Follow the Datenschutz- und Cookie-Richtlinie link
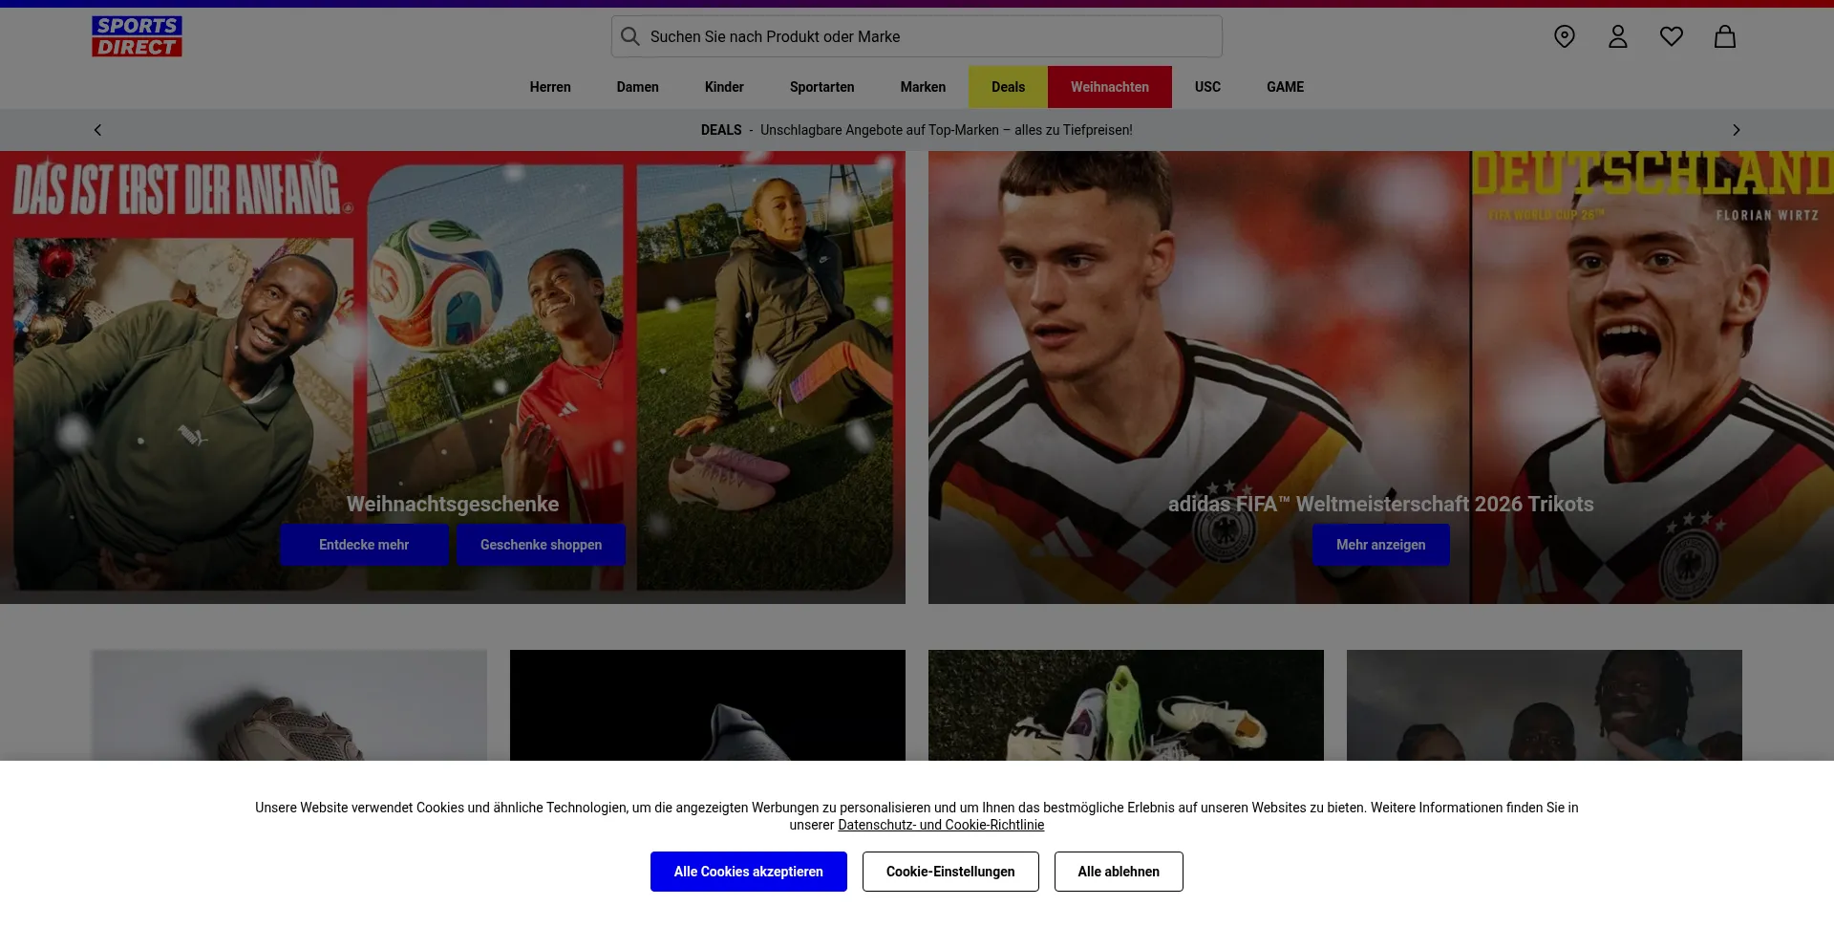Screen dimensions: 1834x949 [x=940, y=825]
